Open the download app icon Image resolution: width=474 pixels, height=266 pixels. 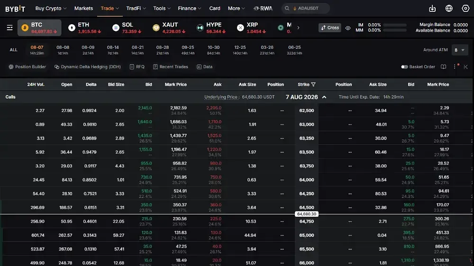tap(432, 9)
